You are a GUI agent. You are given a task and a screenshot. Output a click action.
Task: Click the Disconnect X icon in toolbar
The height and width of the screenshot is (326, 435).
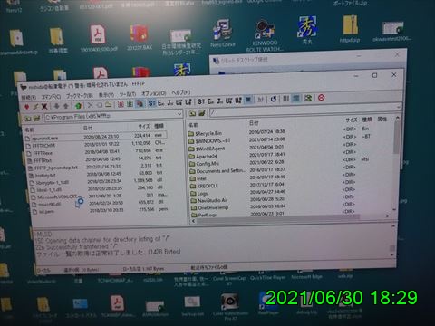point(44,106)
